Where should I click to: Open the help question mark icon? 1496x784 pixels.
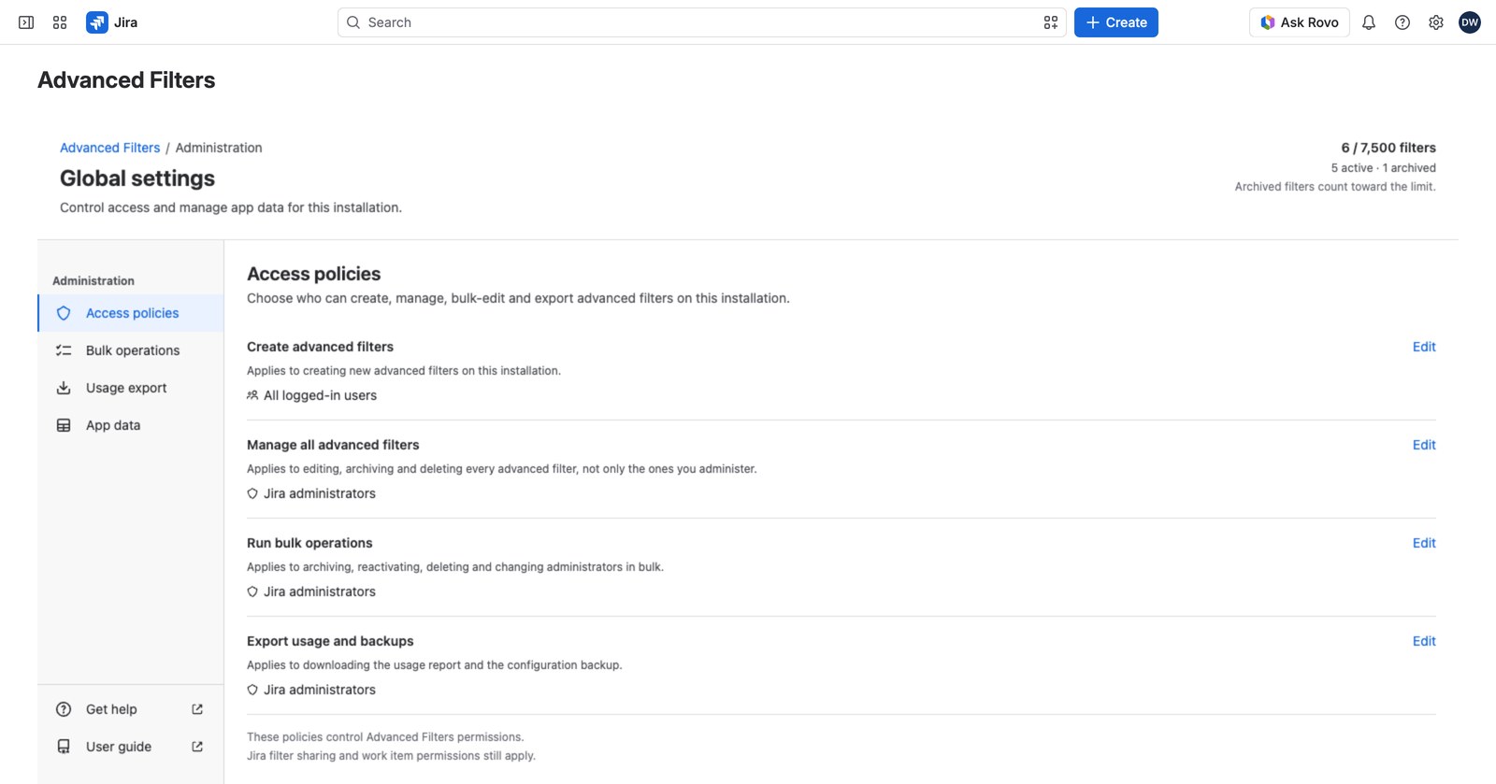click(x=1402, y=22)
